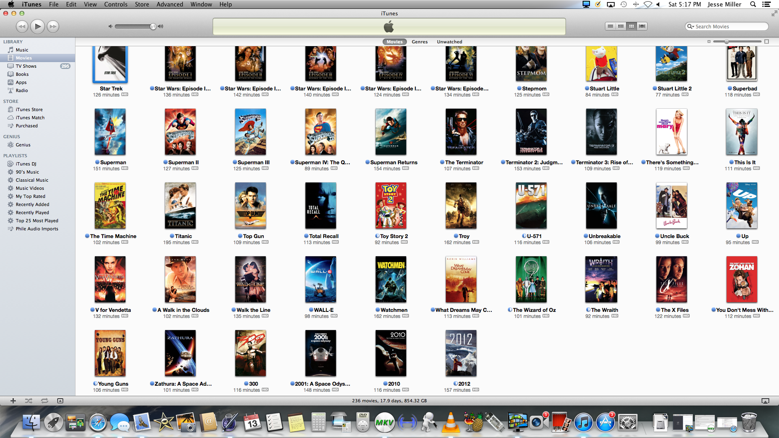
Task: Click the Search Movies field
Action: pos(726,26)
